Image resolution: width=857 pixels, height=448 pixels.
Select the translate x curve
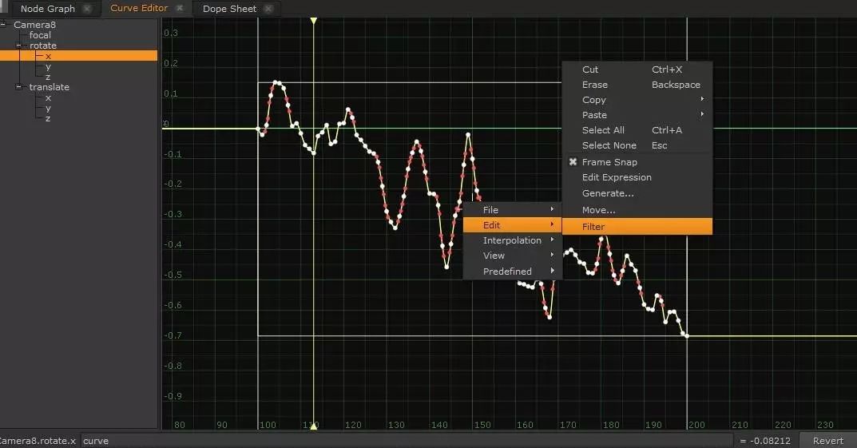(48, 97)
